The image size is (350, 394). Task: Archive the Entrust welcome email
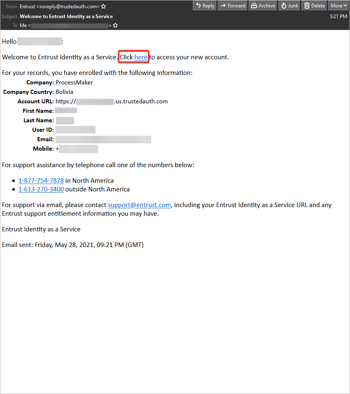(x=263, y=6)
